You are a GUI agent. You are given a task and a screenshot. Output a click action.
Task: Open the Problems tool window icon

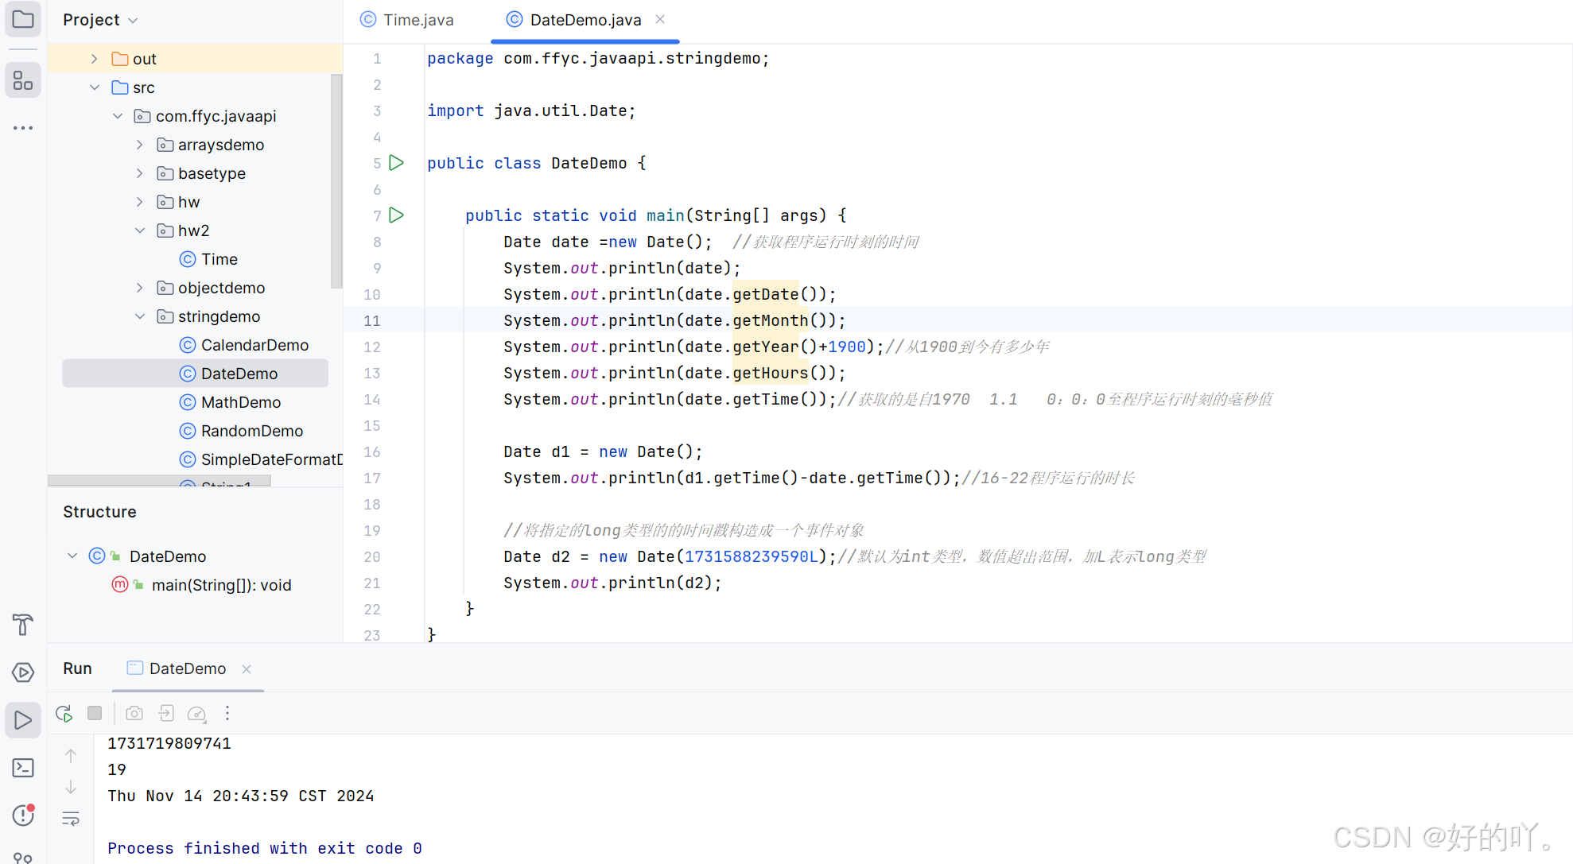[x=23, y=815]
